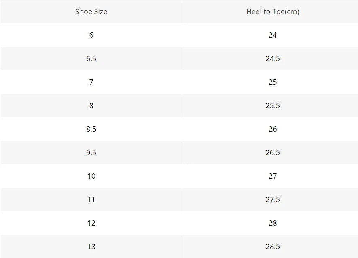This screenshot has width=358, height=258.
Task: Select shoe size 8.5 cell
Action: [91, 129]
